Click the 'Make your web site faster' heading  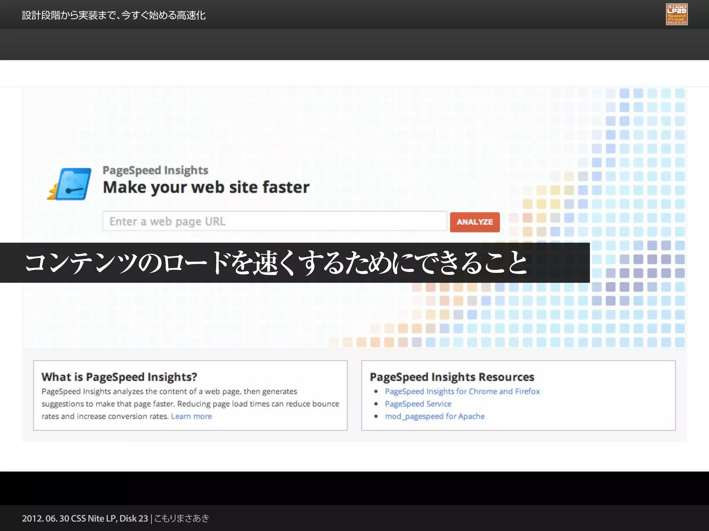tap(206, 187)
